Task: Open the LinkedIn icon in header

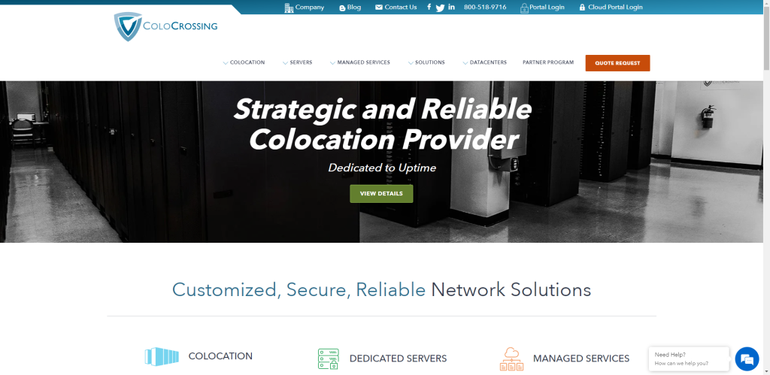Action: (452, 7)
